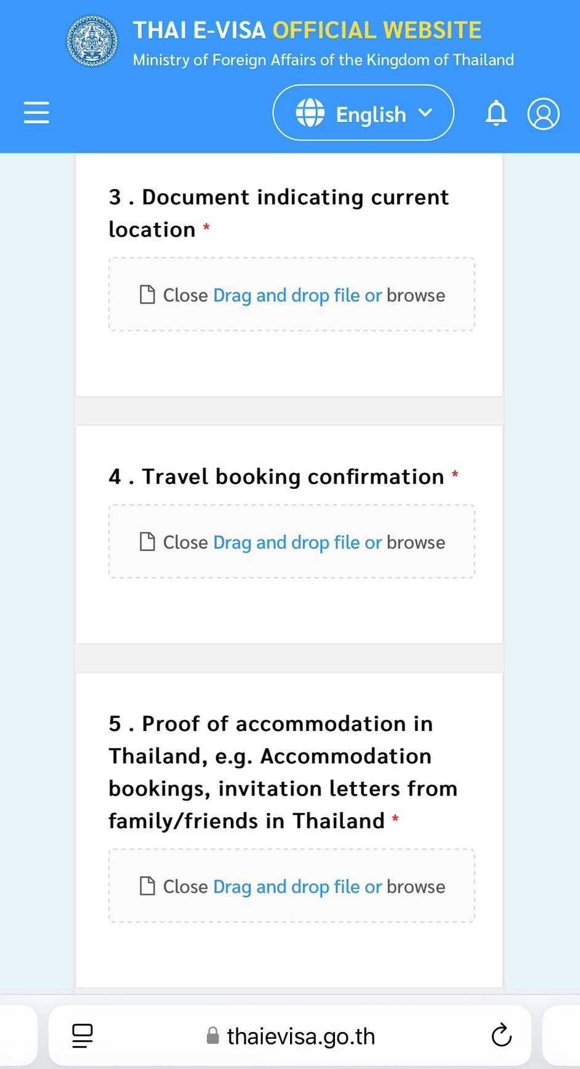
Task: Open the user profile account icon
Action: pos(543,113)
